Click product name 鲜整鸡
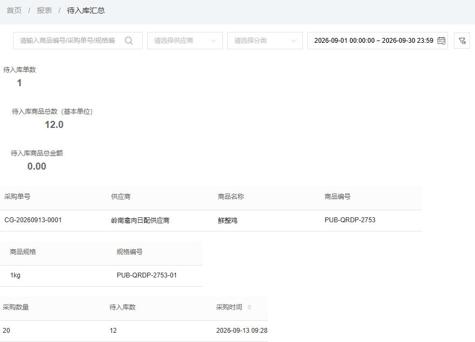Screen dimensions: 475x342 pyautogui.click(x=228, y=220)
